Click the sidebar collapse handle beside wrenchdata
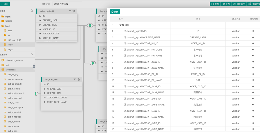The width and height of the screenshot is (260, 133). pyautogui.click(x=34, y=66)
